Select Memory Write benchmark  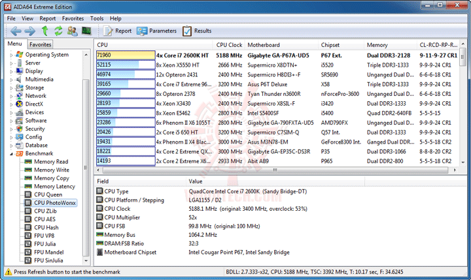coord(52,170)
